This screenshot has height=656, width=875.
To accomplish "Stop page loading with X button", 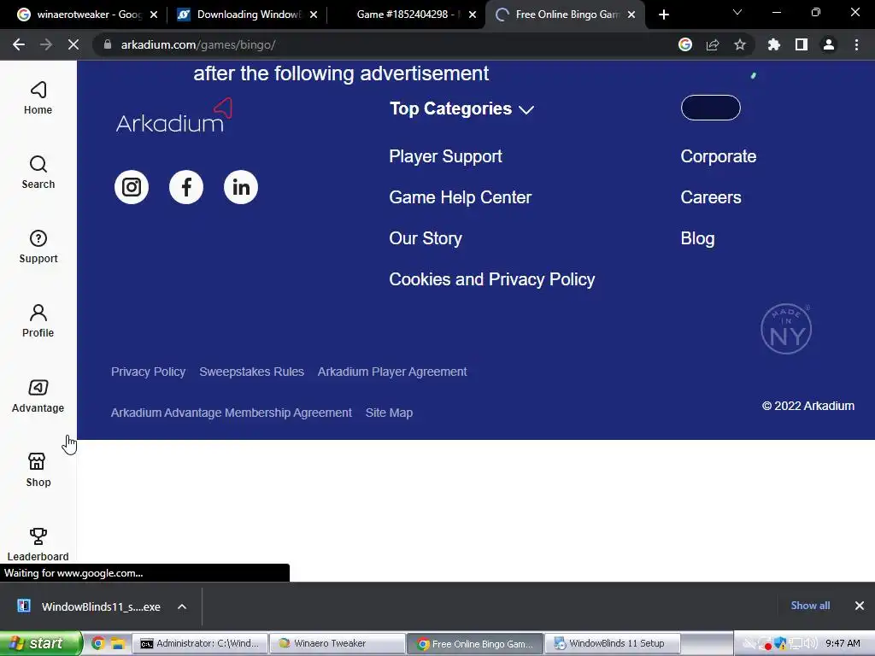I will pos(73,44).
